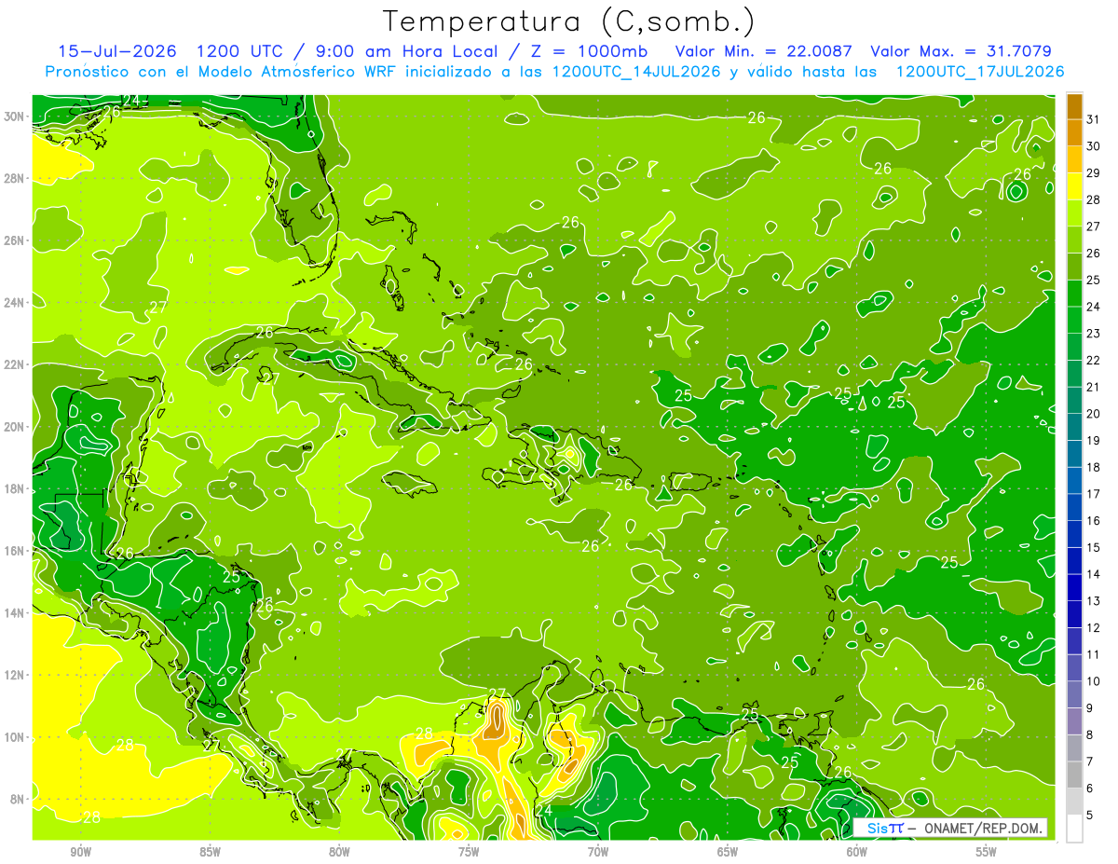Click the 85W longitude axis label

pos(211,852)
